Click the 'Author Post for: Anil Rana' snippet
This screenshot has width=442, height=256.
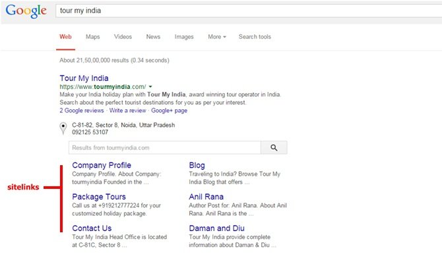tap(238, 209)
